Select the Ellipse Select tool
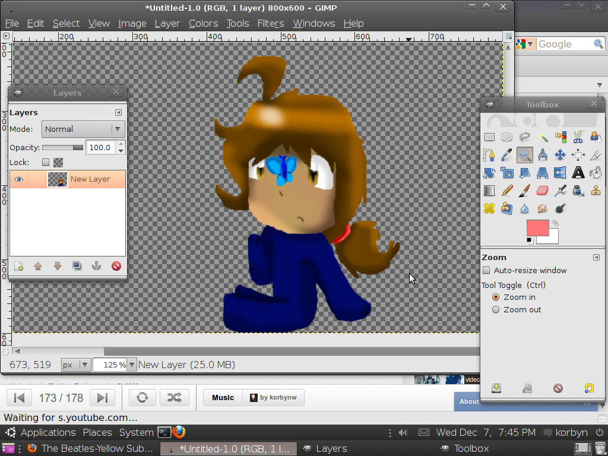Screen dimensions: 608x456 tap(506, 137)
